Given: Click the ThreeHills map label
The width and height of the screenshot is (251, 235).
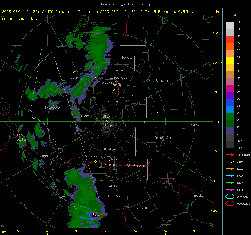Looking at the screenshot, I should point(140,122).
